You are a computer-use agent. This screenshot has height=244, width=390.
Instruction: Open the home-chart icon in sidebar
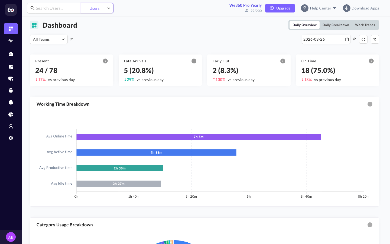pyautogui.click(x=11, y=54)
